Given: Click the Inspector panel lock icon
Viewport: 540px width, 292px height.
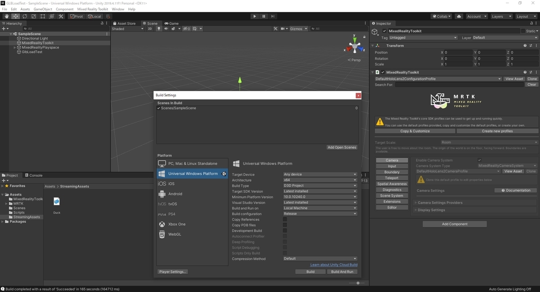Looking at the screenshot, I should tap(531, 23).
